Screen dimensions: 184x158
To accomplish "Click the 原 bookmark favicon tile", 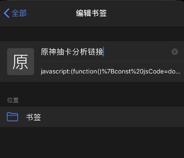I will click(21, 62).
